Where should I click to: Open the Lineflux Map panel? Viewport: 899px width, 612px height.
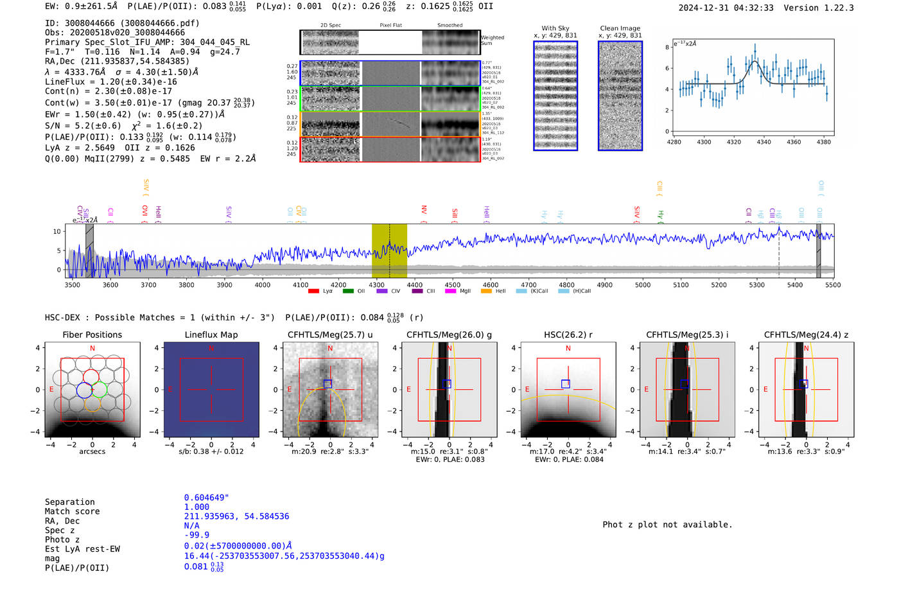pos(211,390)
